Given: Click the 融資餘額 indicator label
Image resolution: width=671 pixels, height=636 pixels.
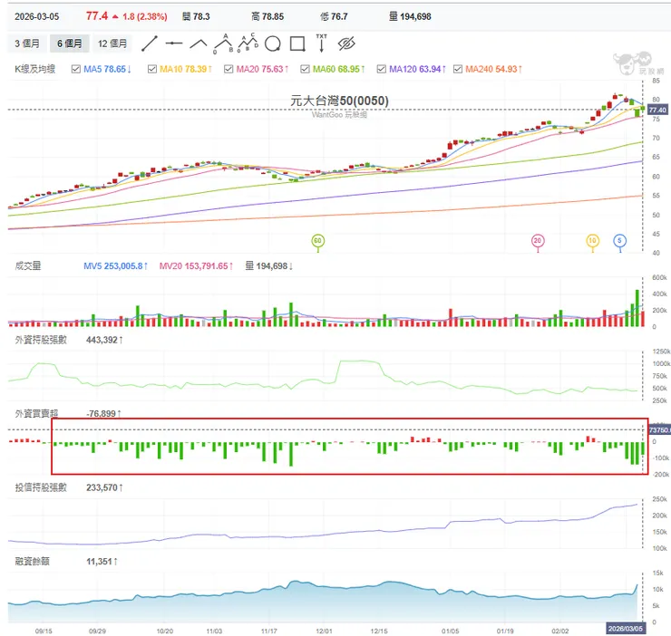Looking at the screenshot, I should point(32,561).
